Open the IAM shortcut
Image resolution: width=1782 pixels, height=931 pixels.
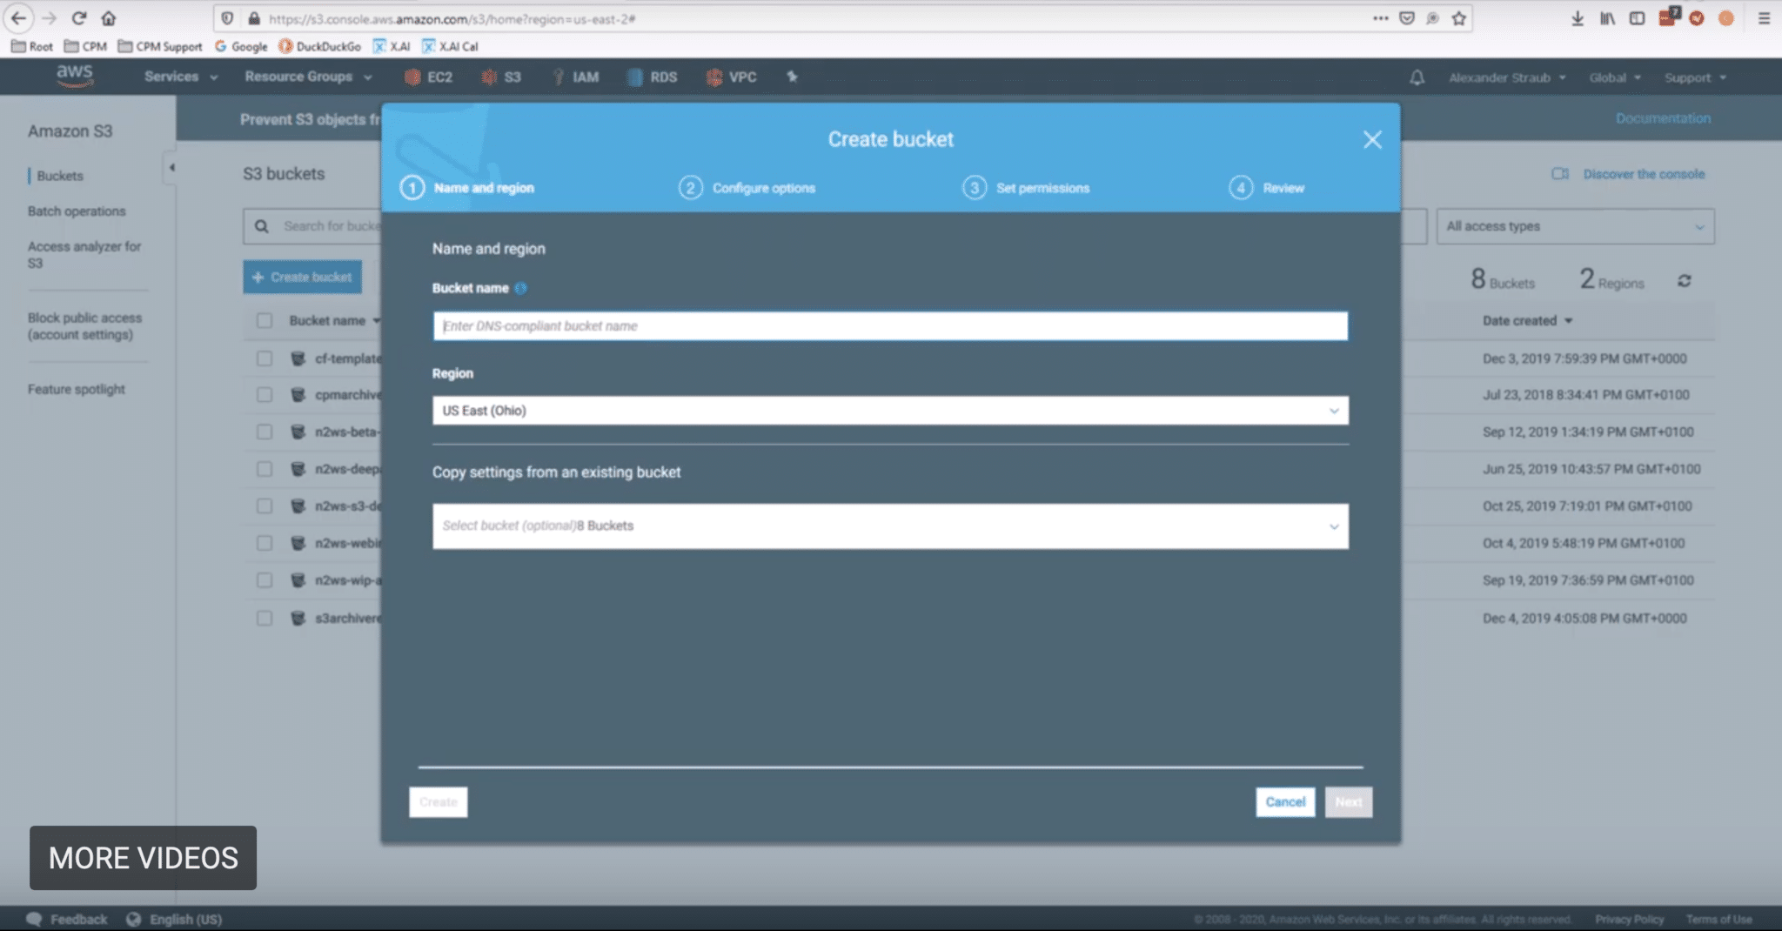click(x=576, y=77)
